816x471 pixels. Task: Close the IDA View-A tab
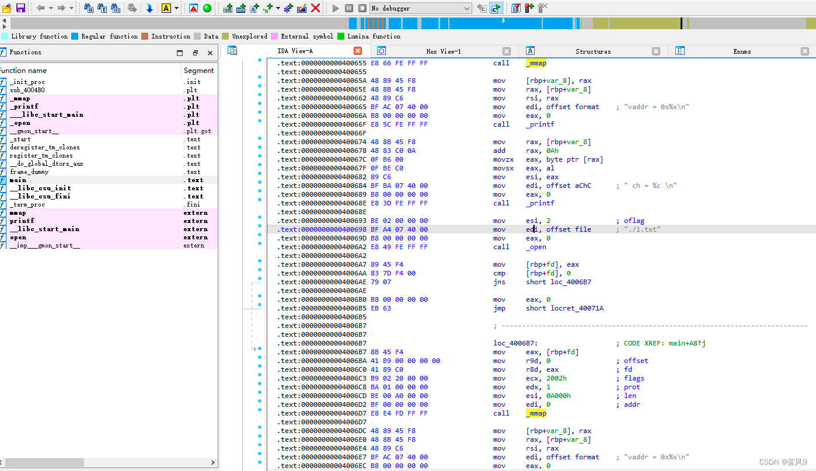click(x=358, y=51)
